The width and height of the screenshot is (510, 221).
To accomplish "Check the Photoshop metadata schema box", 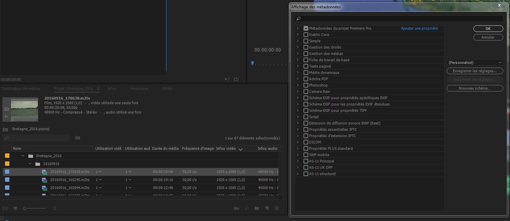I will click(x=306, y=85).
